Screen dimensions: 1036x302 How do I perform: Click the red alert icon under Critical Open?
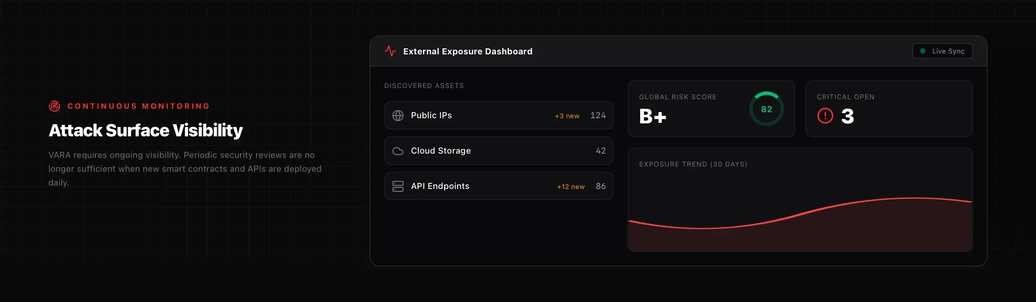click(825, 116)
